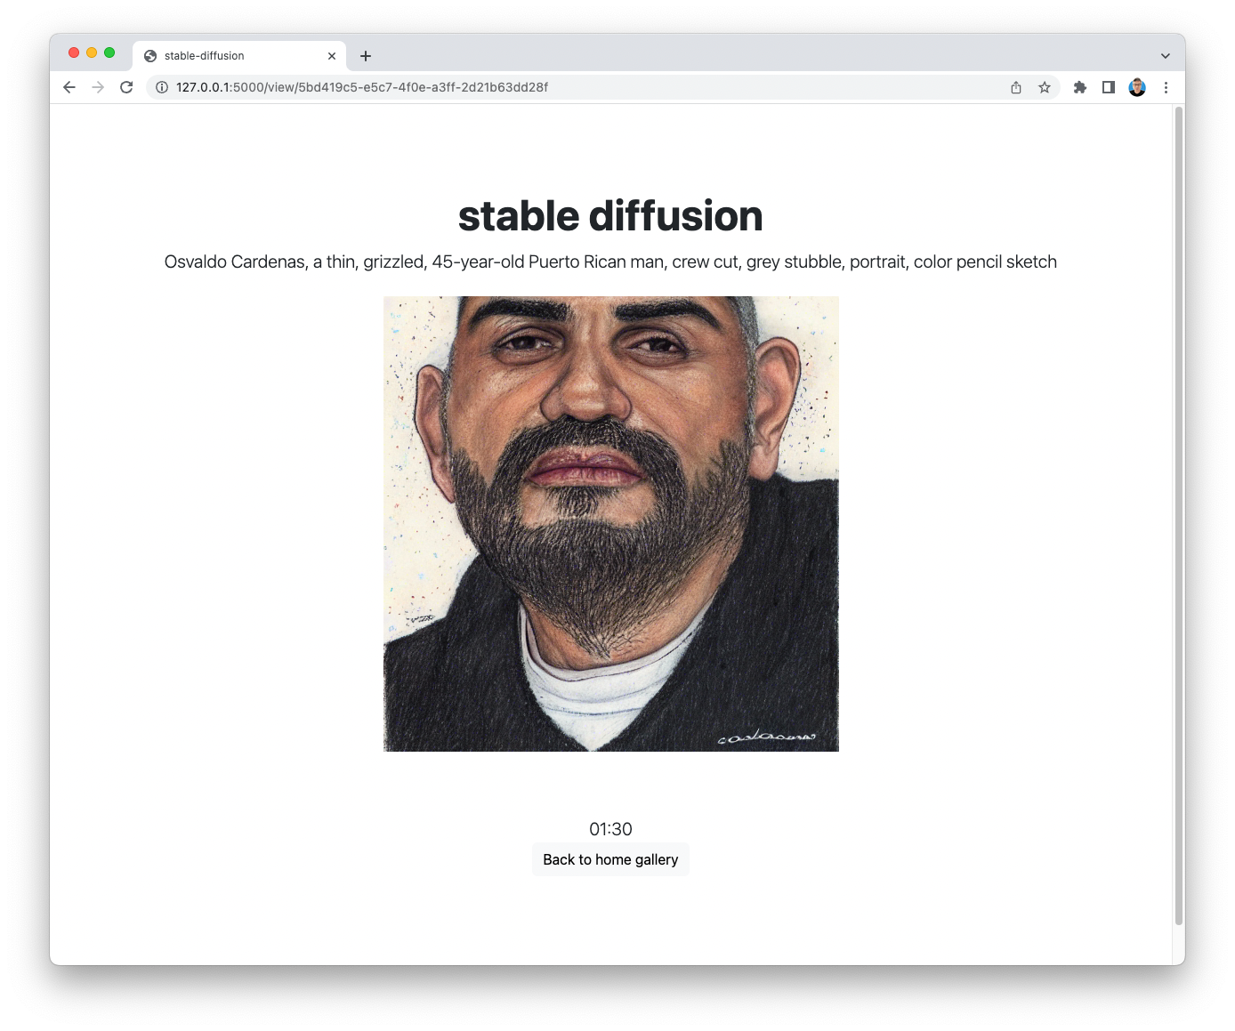Click the green fullscreen window button
The image size is (1235, 1031).
109,52
